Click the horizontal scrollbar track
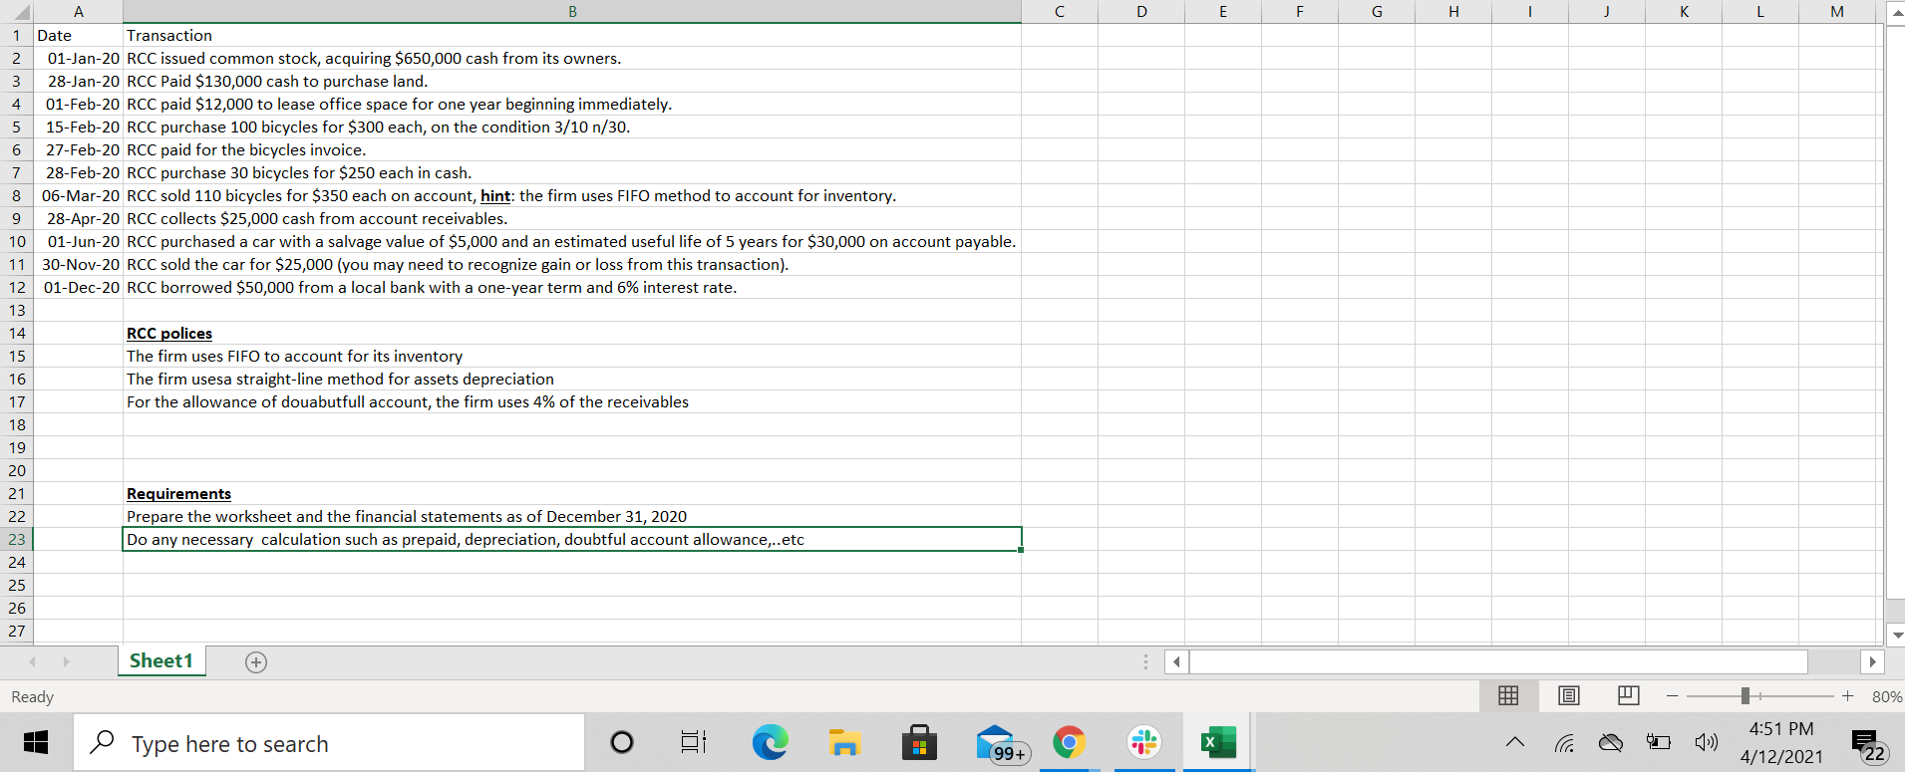The width and height of the screenshot is (1905, 772). (1498, 661)
